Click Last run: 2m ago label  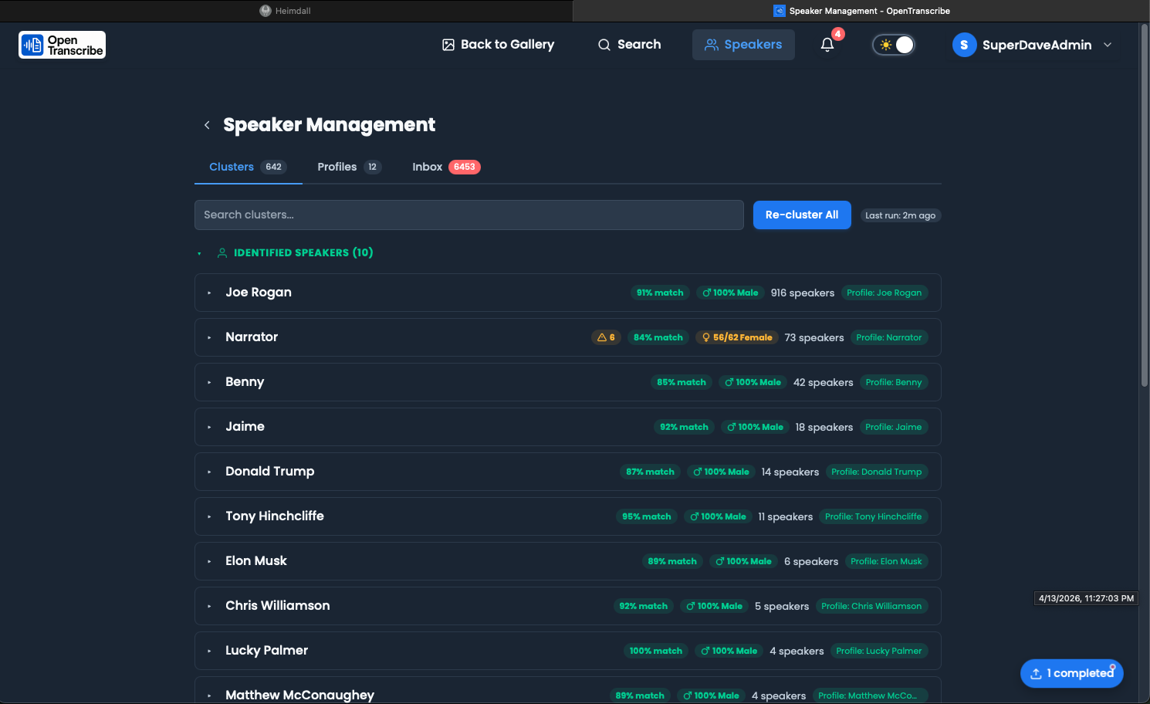(x=900, y=215)
